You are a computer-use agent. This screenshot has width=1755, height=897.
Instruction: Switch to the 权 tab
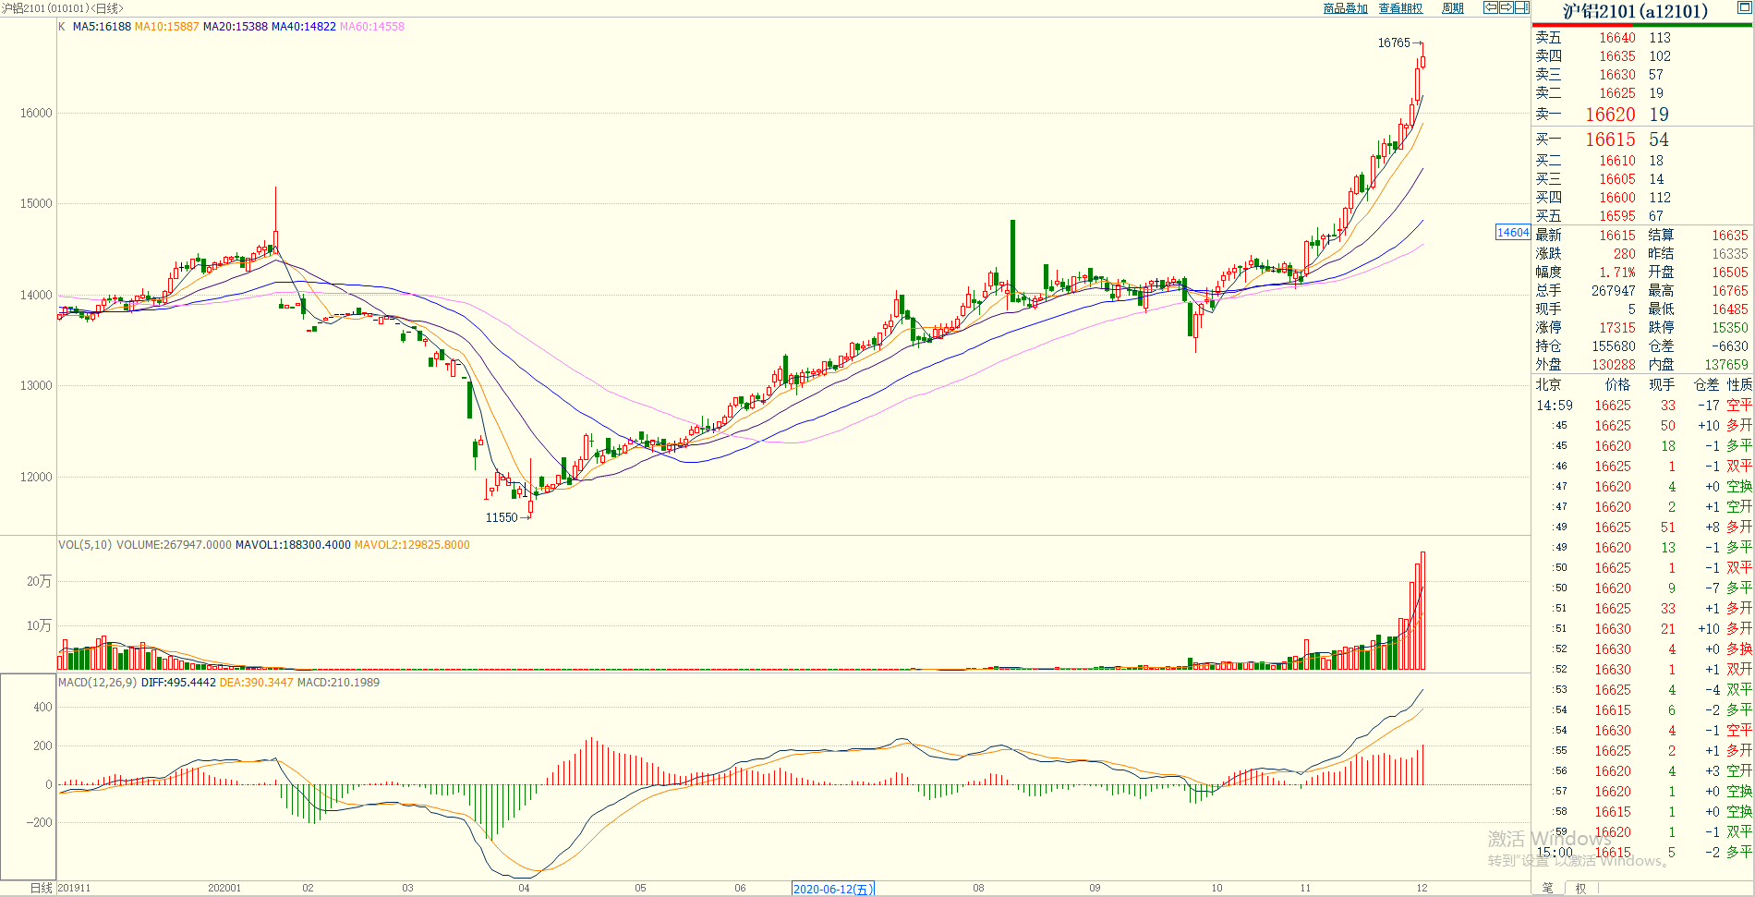1580,888
